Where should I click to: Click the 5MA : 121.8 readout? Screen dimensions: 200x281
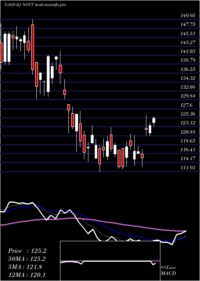[25, 267]
